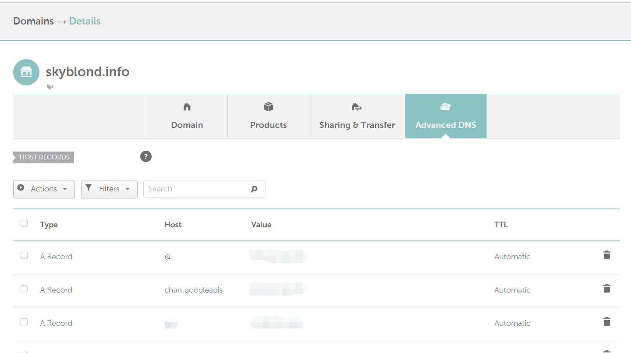Click Automatic TTL of the @ record
This screenshot has width=631, height=353.
coord(512,257)
